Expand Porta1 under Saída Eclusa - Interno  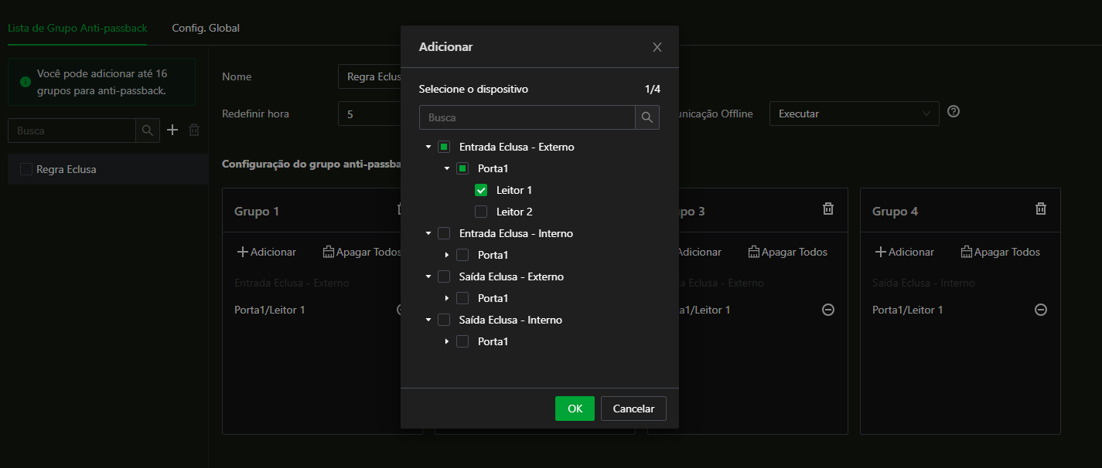[447, 341]
